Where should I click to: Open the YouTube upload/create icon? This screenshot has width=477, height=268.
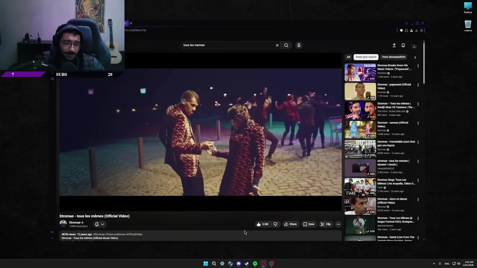point(394,45)
